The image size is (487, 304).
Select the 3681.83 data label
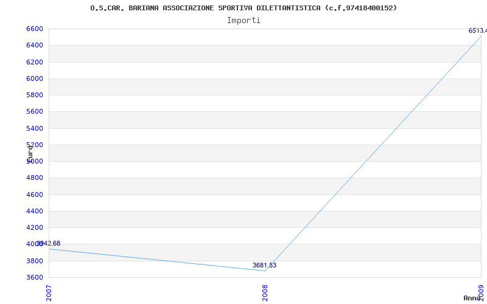tap(264, 265)
